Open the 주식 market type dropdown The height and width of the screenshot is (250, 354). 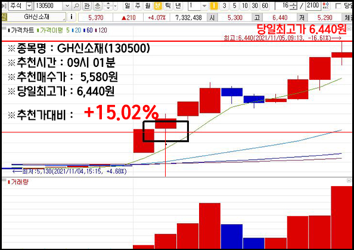(x=29, y=5)
